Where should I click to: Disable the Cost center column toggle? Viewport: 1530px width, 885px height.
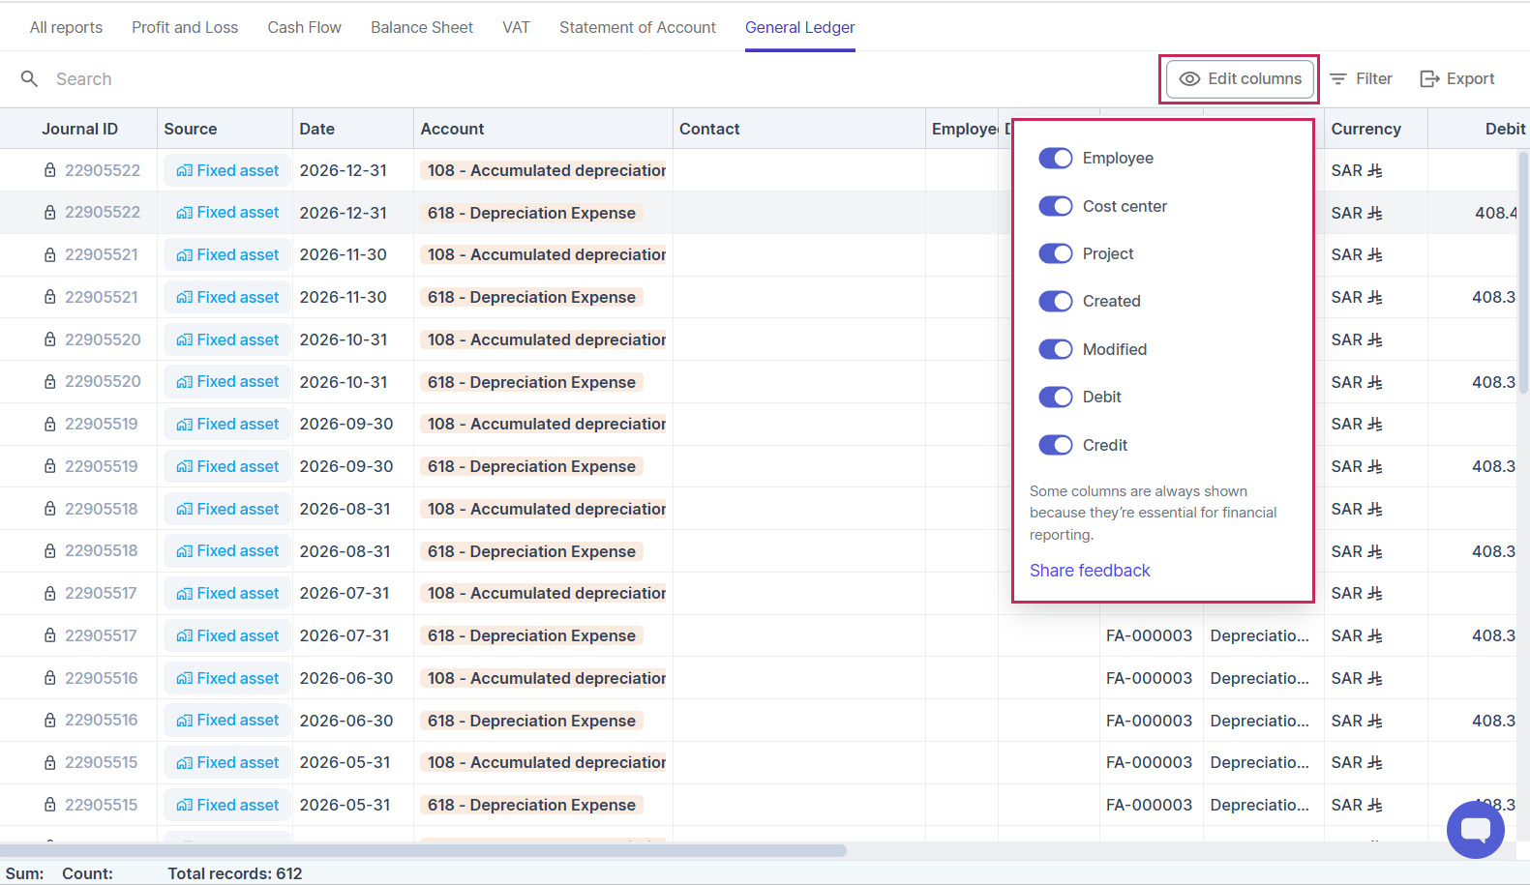click(1055, 206)
